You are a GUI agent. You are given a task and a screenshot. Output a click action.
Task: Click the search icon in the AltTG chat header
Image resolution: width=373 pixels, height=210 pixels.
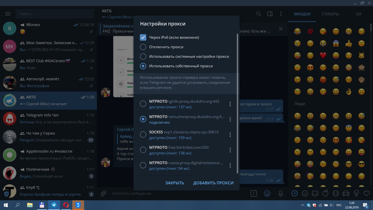tap(259, 14)
